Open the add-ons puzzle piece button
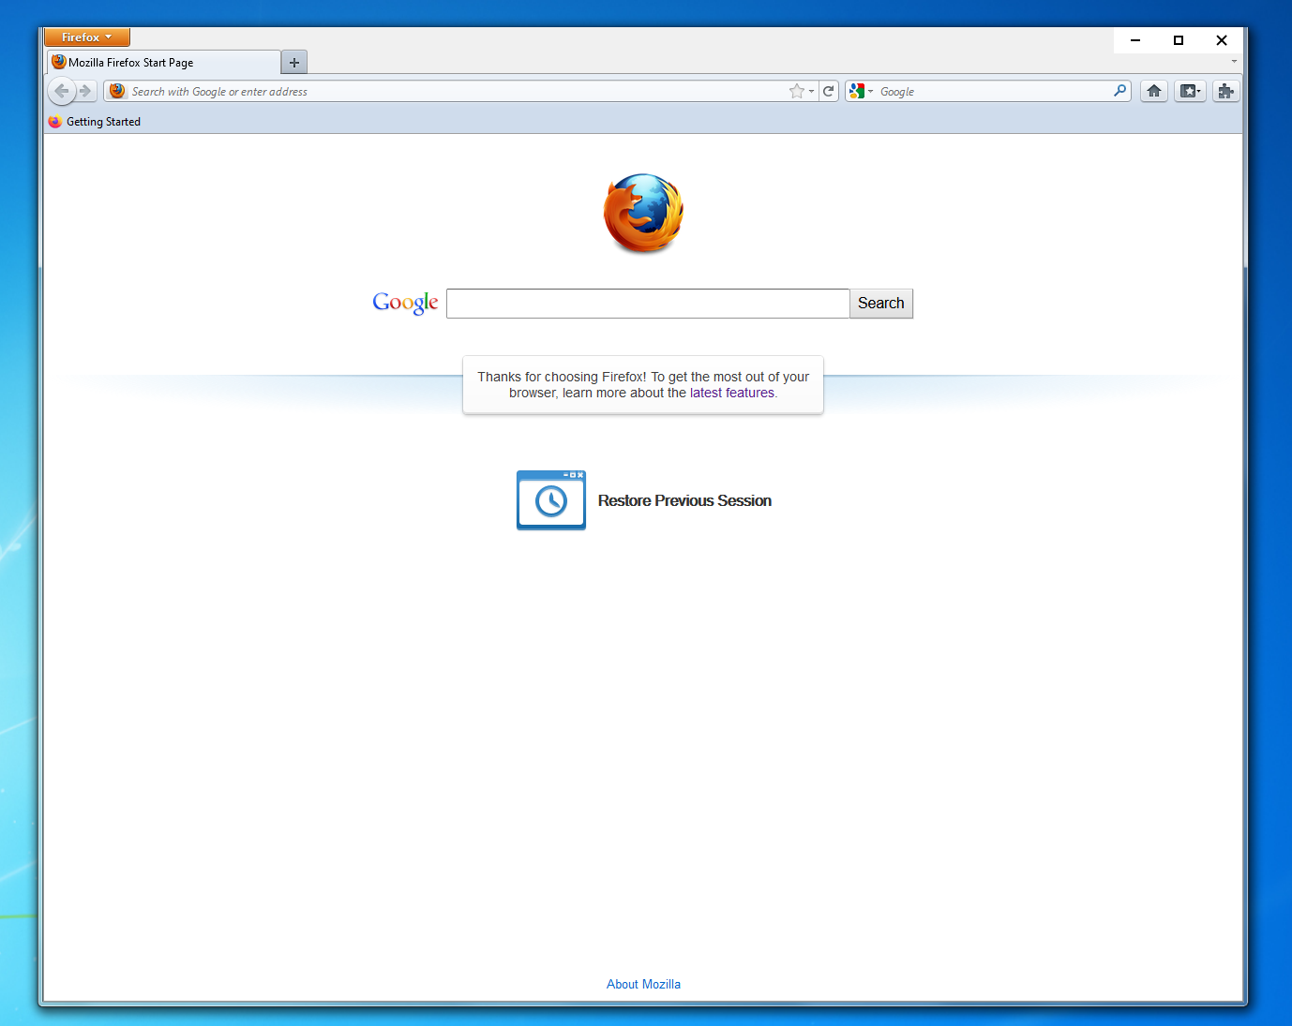 [1225, 91]
